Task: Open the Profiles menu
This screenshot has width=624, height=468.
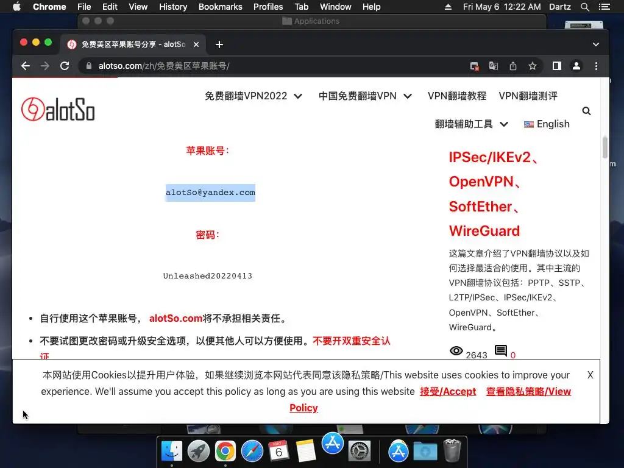Action: [x=268, y=7]
